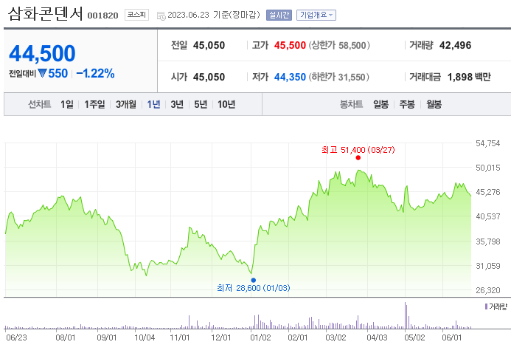Click the 05/02 date axis label
This screenshot has height=353, width=511.
click(414, 337)
